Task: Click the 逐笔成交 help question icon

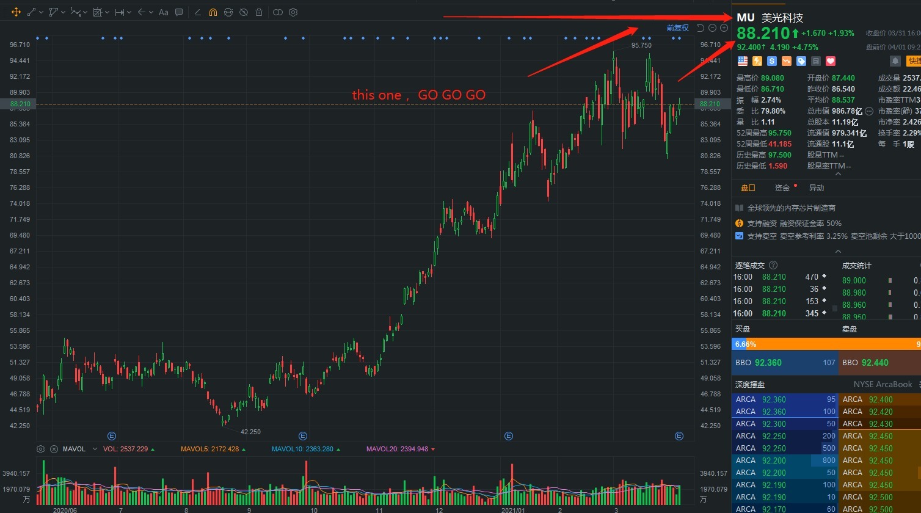Action: click(x=773, y=265)
